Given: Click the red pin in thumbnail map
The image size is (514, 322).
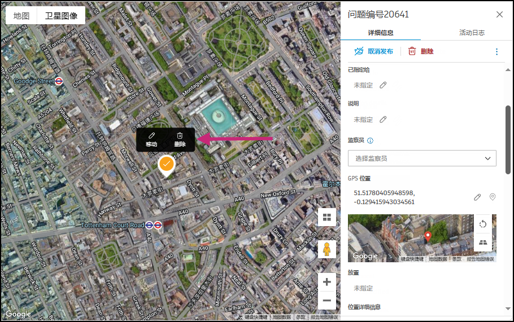Looking at the screenshot, I should (428, 236).
